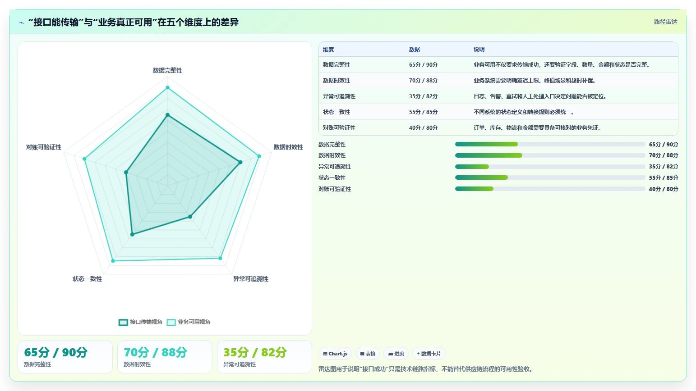The width and height of the screenshot is (696, 391).
Task: Click the 说明 column header in the table
Action: point(479,50)
